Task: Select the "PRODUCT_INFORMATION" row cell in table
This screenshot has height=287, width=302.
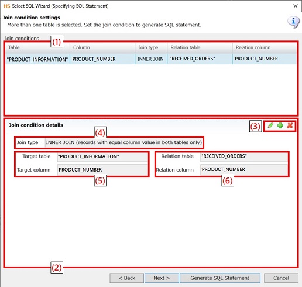Action: (37, 59)
